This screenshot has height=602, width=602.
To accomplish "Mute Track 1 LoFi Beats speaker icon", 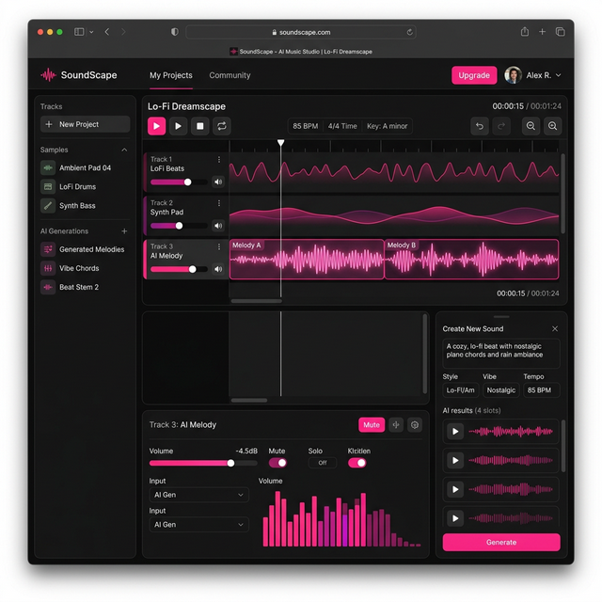I will point(218,182).
